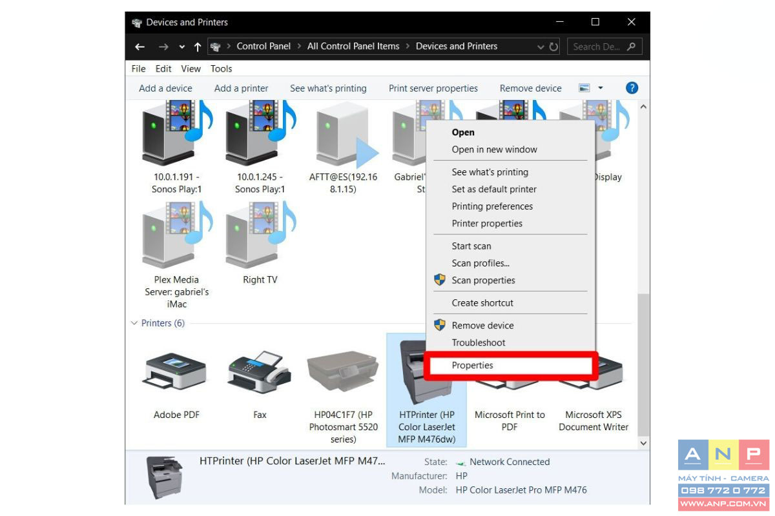
Task: Open the File menu
Action: coord(138,69)
